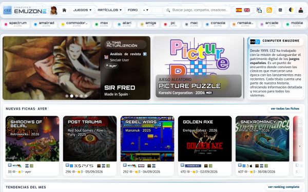This screenshot has height=192, width=308.
Task: Click the search magnifier icon
Action: point(168,10)
